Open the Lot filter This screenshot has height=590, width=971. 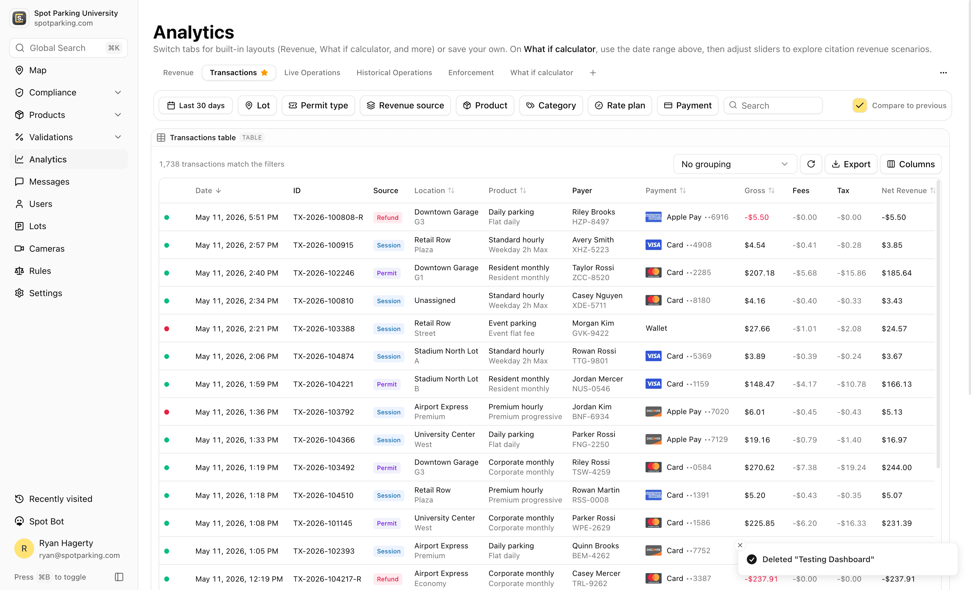[x=257, y=106]
